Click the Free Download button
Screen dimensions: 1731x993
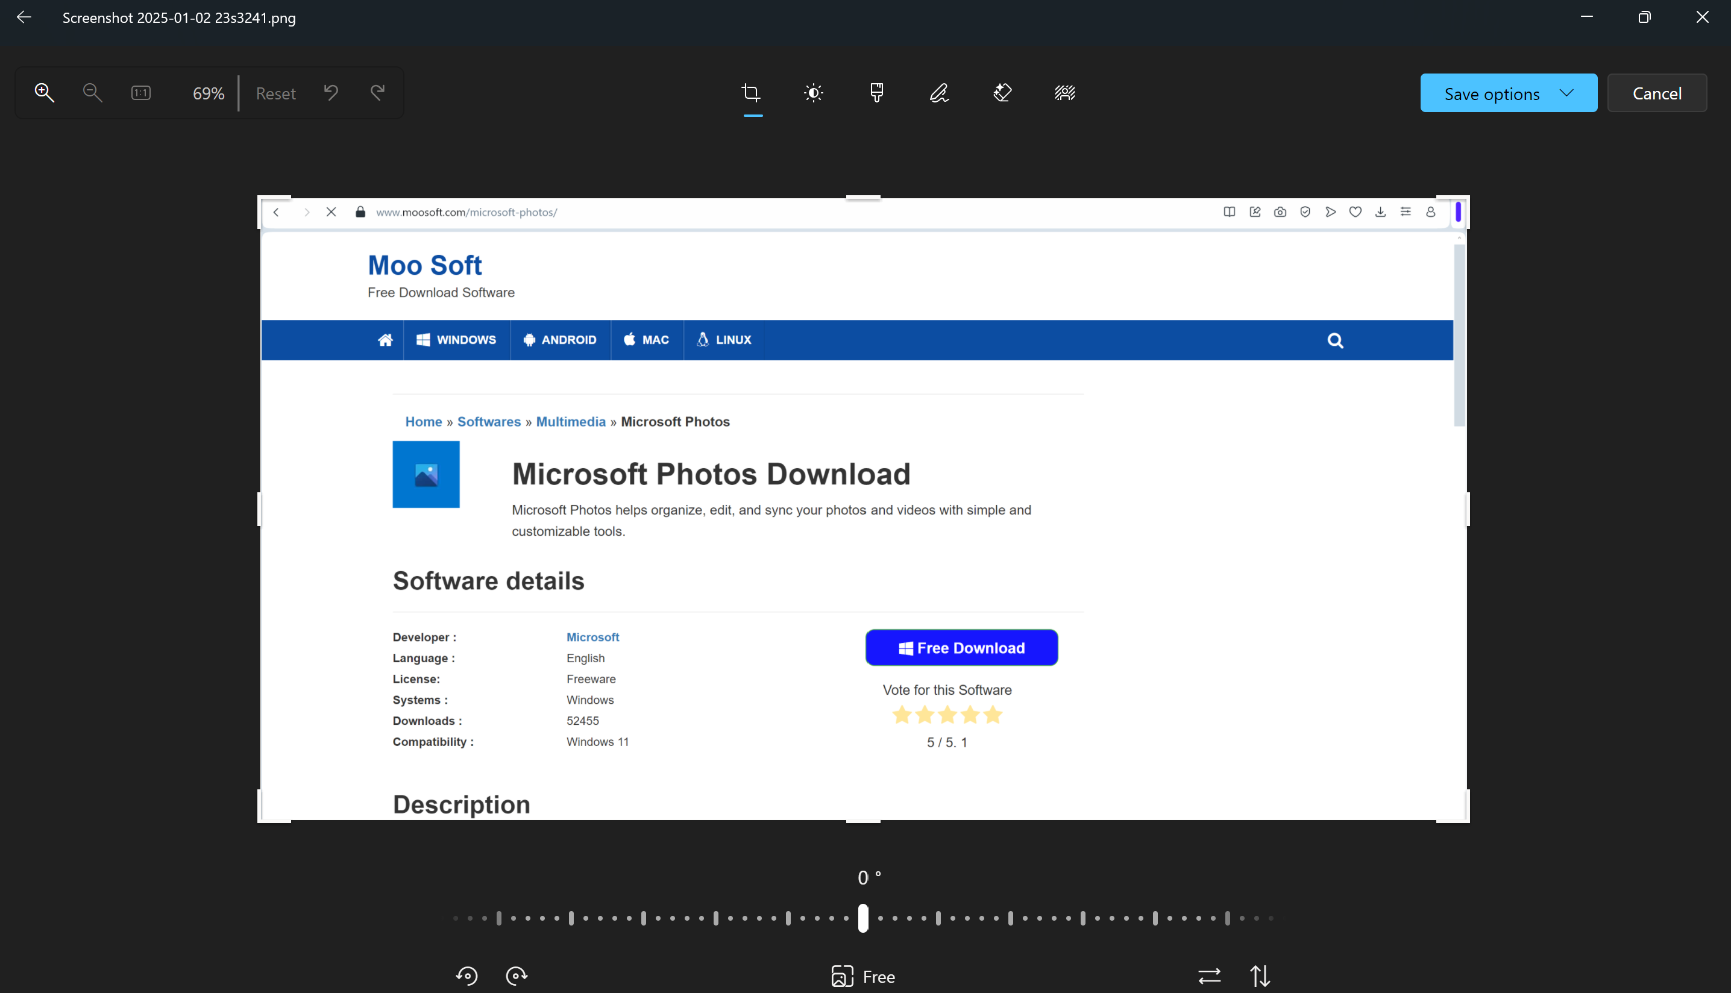[962, 648]
